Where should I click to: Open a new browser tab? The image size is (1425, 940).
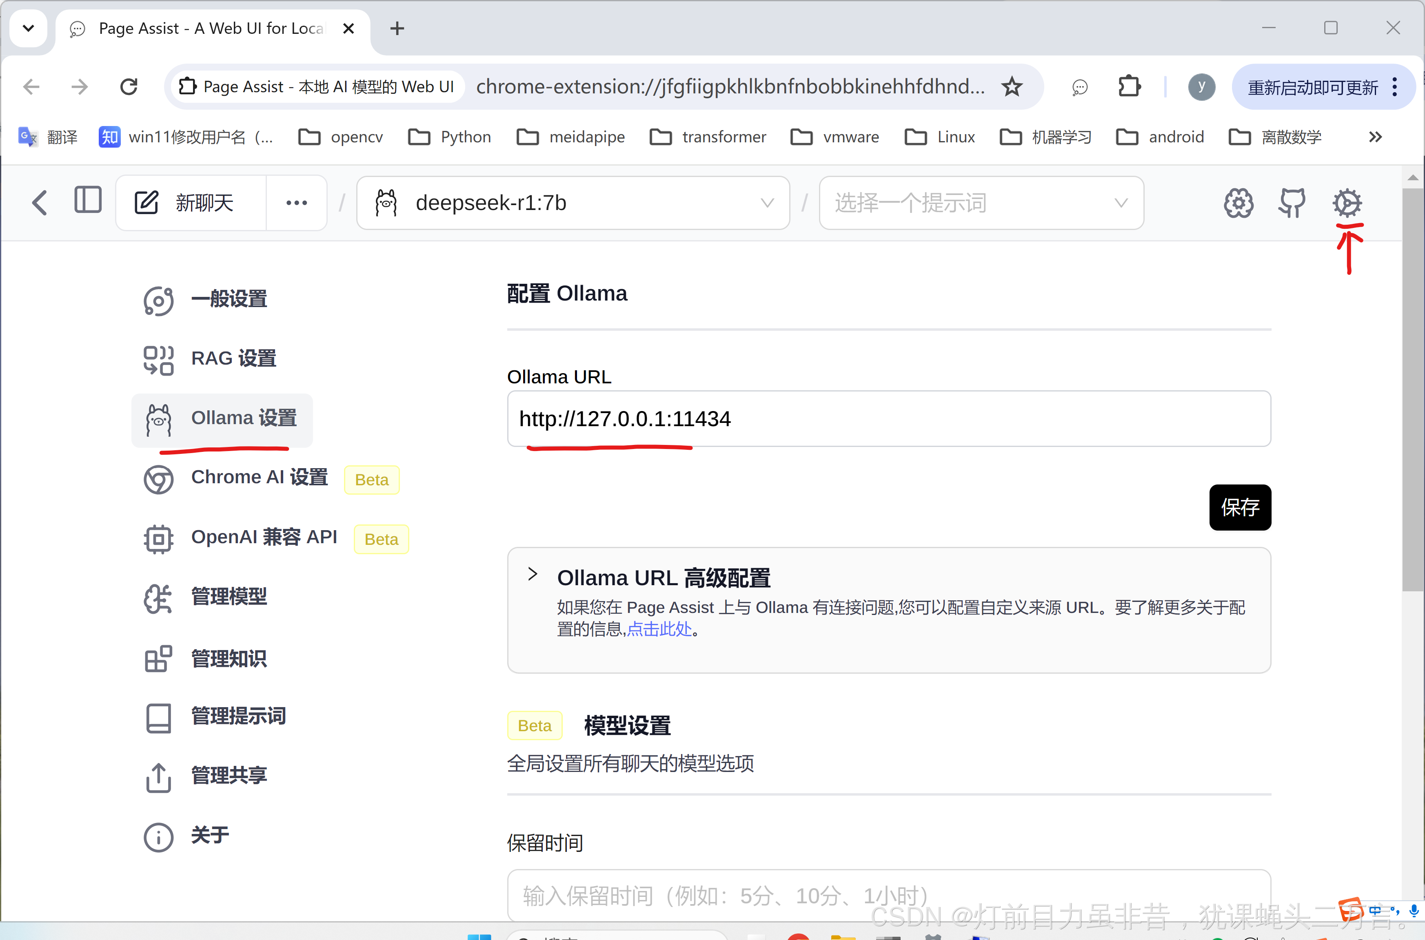397,28
